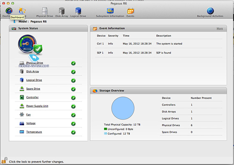Click the Time column header
Image resolution: width=234 pixels, height=165 pixels.
pyautogui.click(x=126, y=36)
